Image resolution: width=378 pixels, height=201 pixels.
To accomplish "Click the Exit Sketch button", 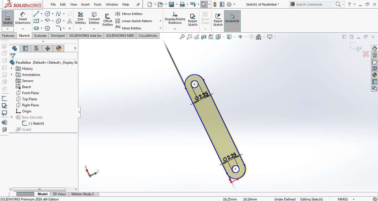I will [8, 18].
